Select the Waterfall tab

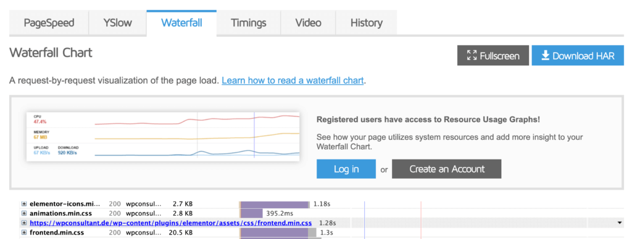tap(181, 23)
